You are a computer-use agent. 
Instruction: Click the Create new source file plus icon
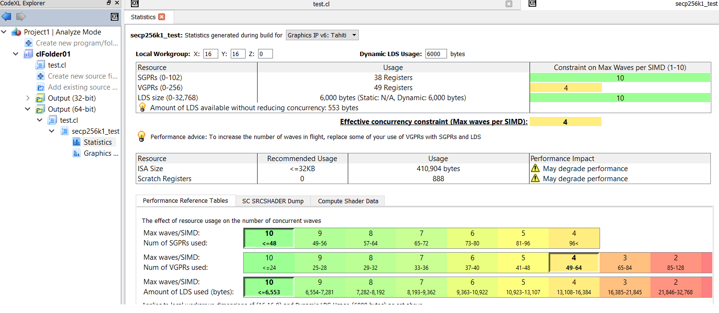click(x=40, y=76)
